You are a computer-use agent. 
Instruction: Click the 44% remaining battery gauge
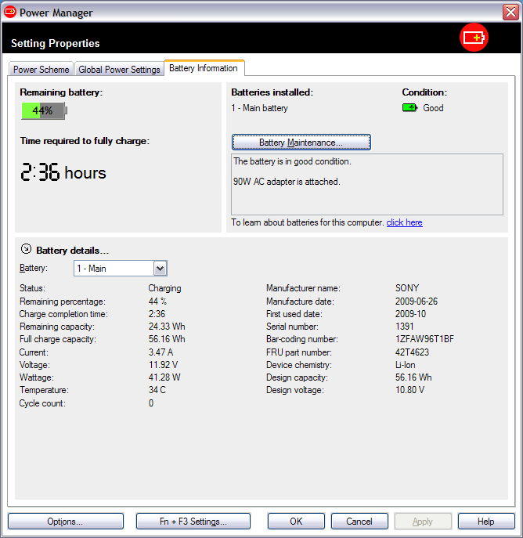click(x=44, y=111)
